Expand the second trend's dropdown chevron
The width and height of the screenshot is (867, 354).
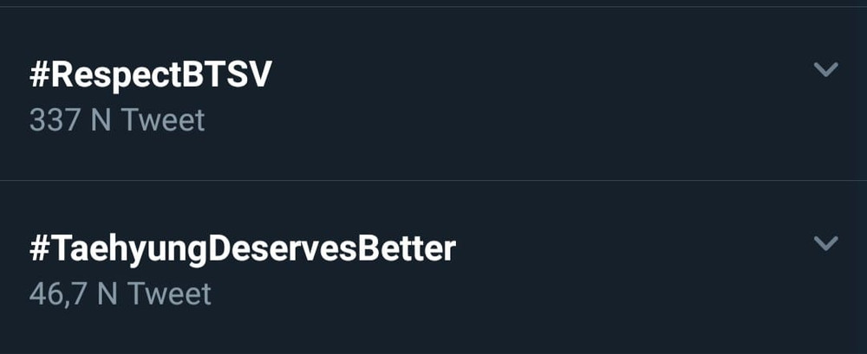[x=825, y=243]
